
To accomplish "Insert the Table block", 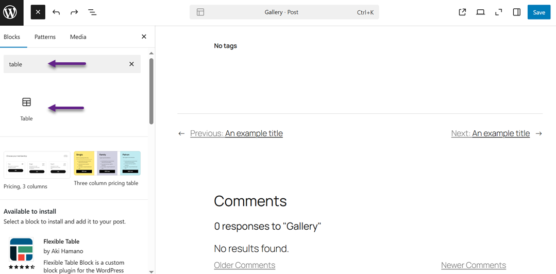I will [x=26, y=108].
